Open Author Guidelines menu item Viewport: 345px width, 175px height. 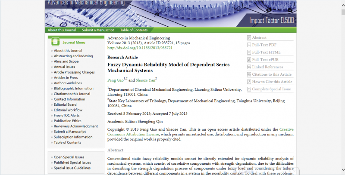point(68,83)
